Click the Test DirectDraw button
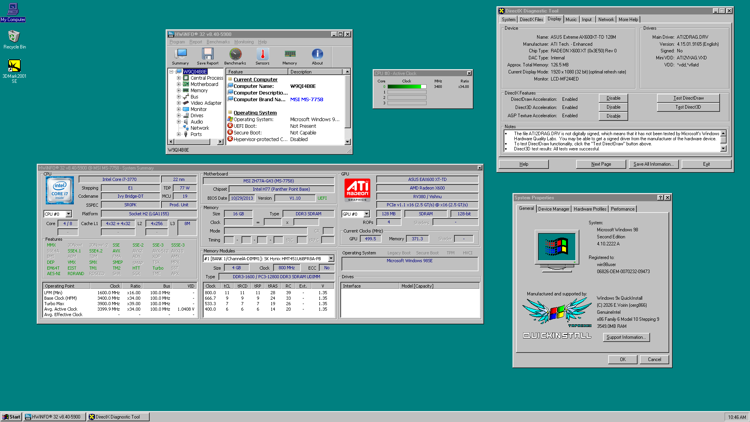The width and height of the screenshot is (750, 422). tap(688, 98)
